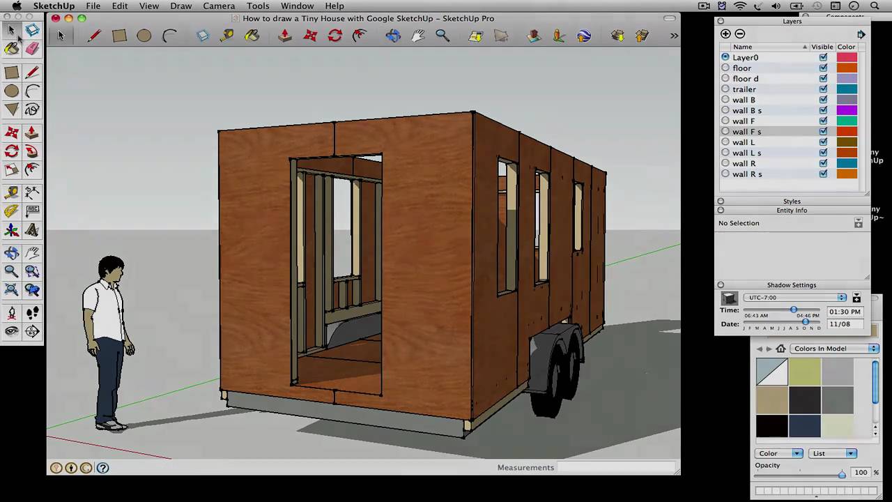Choose the Push/Pull tool in left palette
Screen dimensions: 892x502
pyautogui.click(x=32, y=133)
